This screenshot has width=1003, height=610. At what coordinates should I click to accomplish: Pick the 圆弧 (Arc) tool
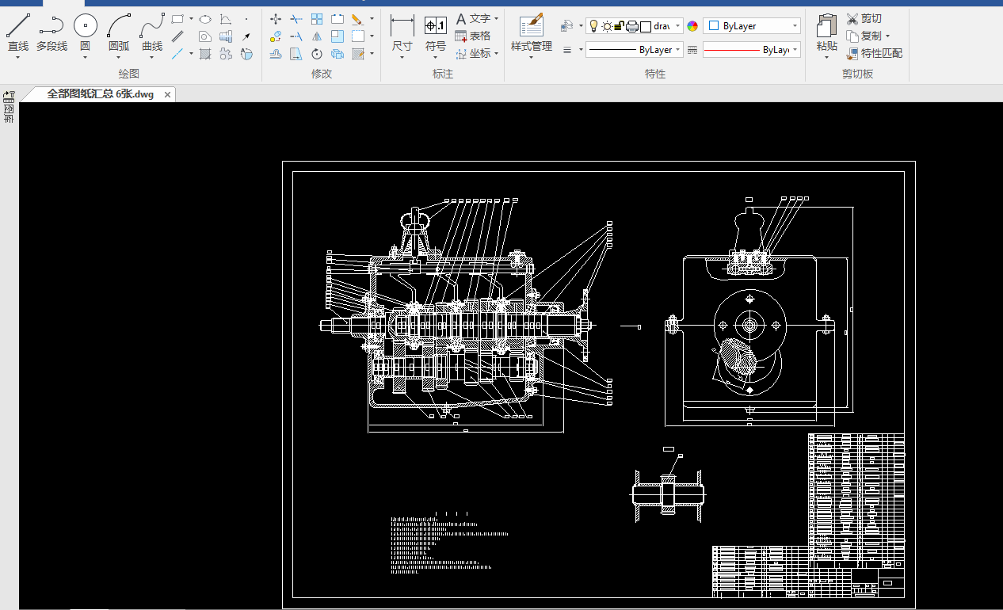click(119, 27)
